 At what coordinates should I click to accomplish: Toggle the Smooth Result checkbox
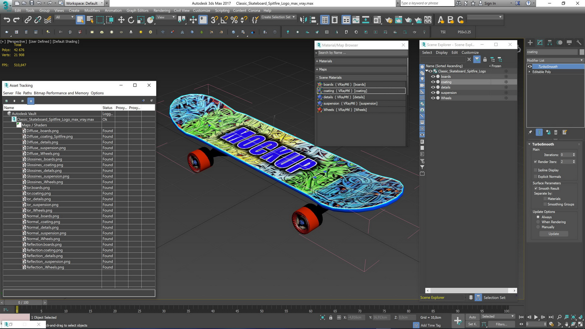click(536, 189)
